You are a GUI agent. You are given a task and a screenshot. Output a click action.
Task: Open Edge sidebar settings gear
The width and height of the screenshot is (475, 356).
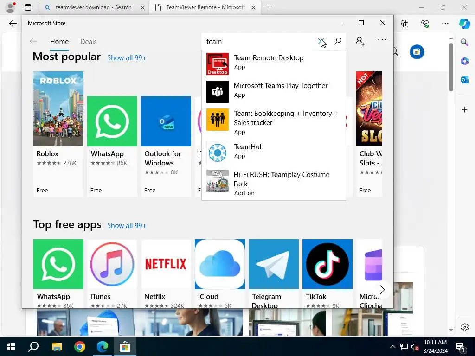[464, 327]
